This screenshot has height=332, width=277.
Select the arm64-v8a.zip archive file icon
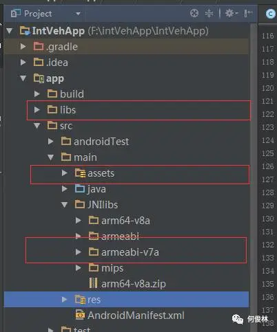93,283
